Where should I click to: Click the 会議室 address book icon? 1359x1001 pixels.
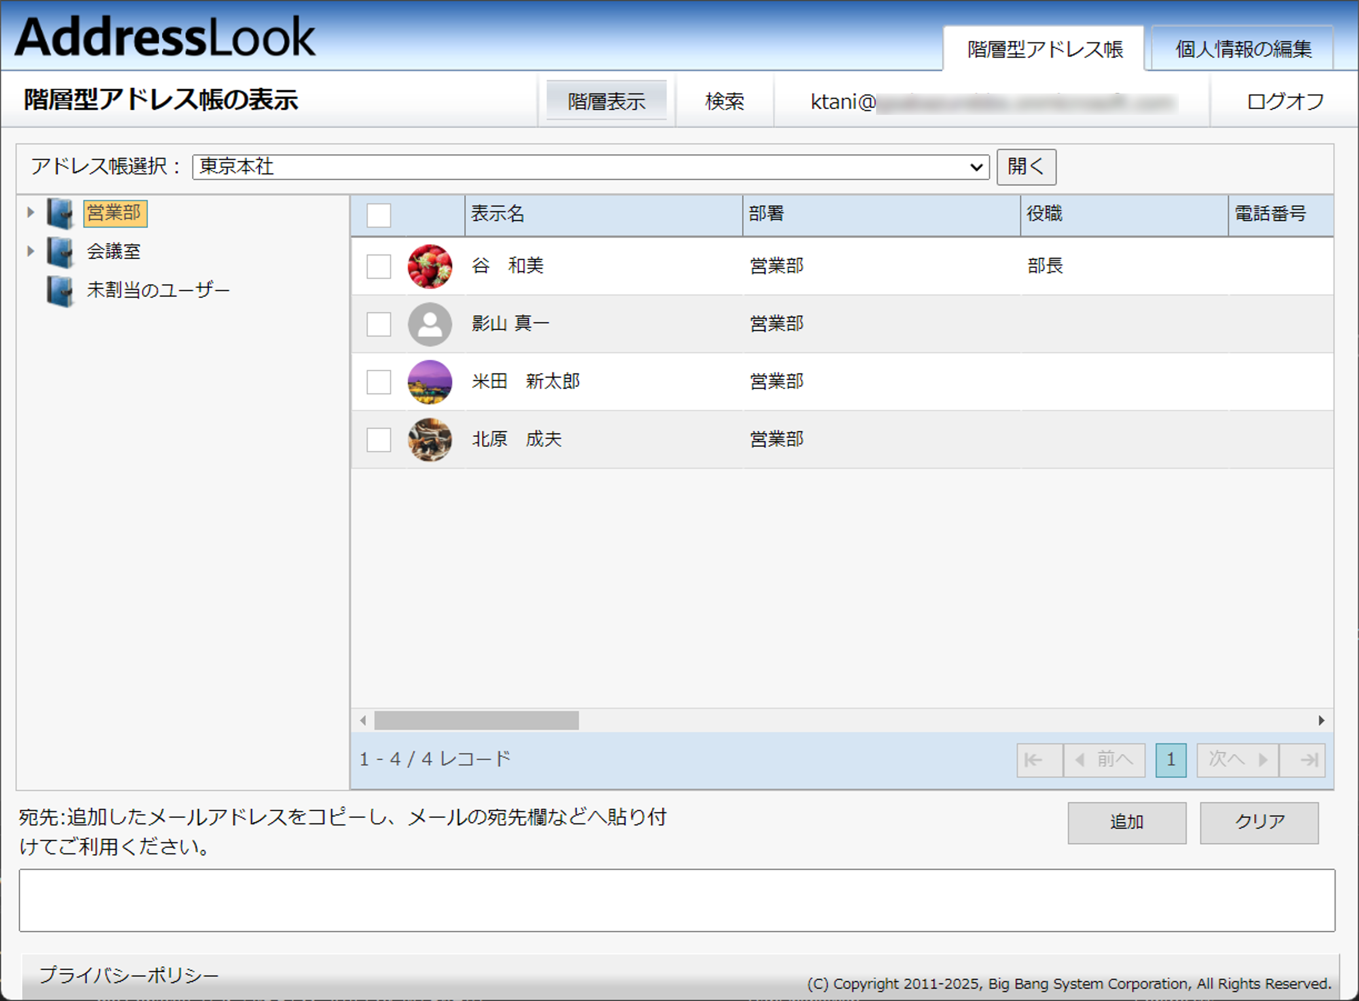59,252
